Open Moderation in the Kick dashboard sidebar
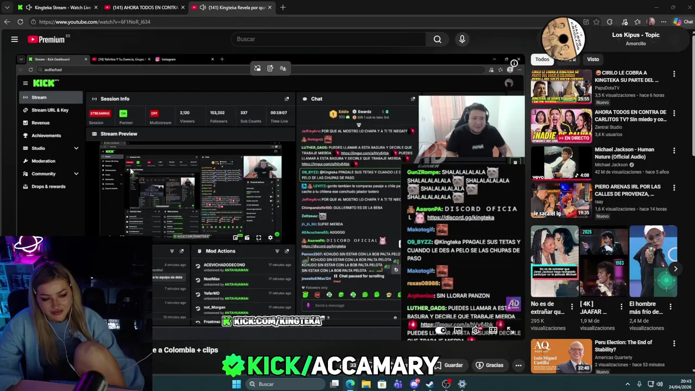The width and height of the screenshot is (695, 391). point(43,161)
